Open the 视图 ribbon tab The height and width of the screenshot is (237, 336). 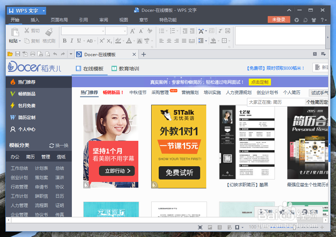pyautogui.click(x=124, y=20)
